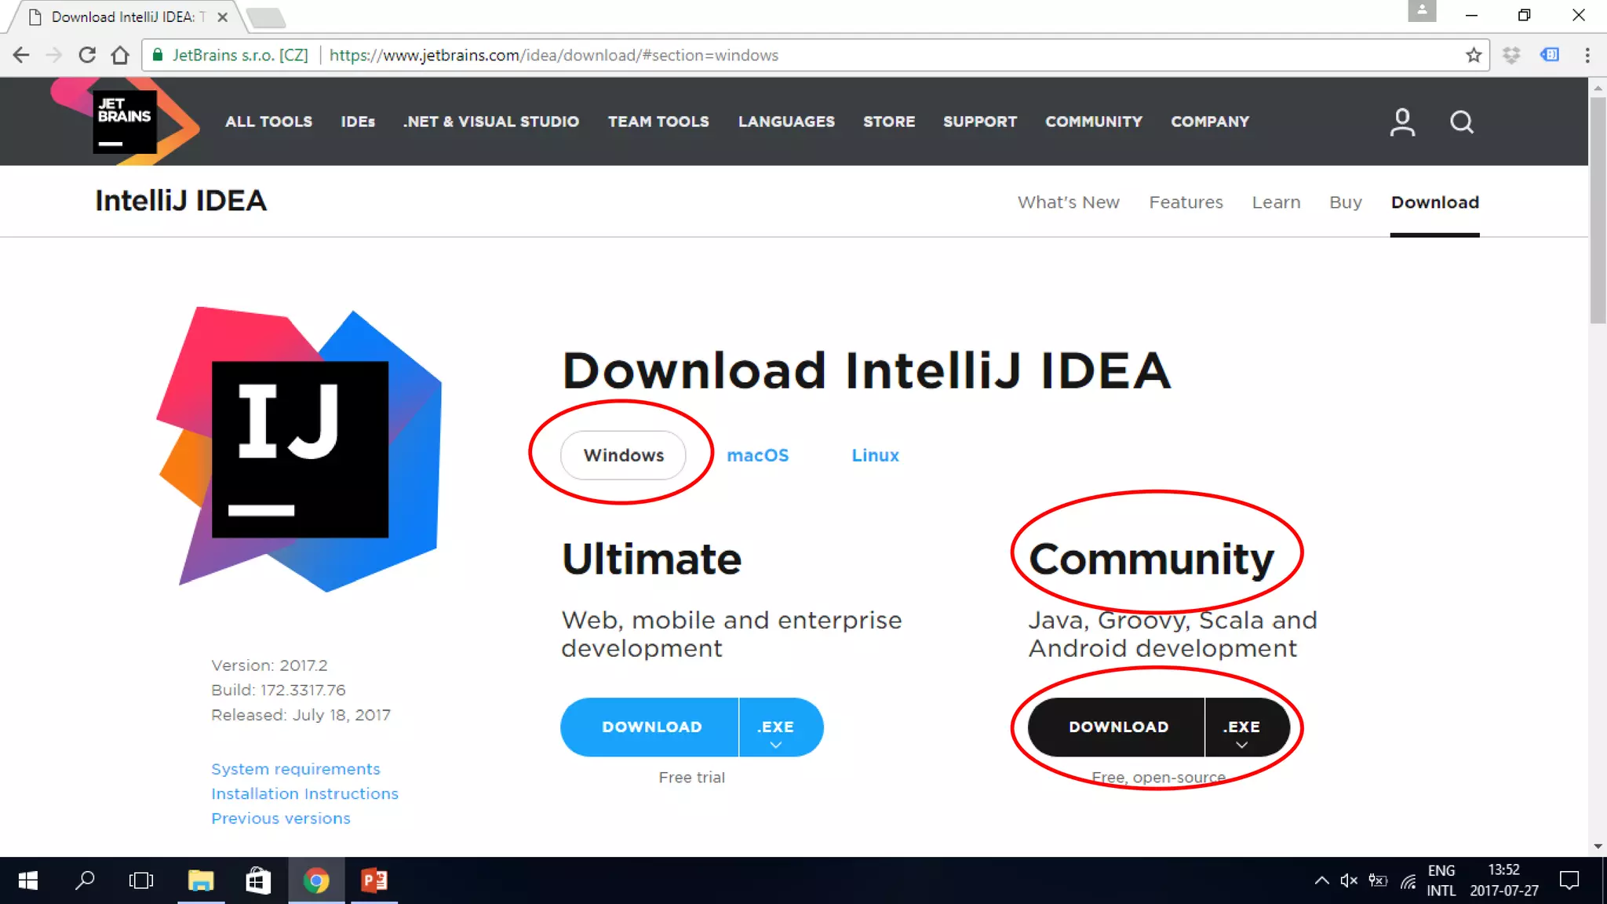The width and height of the screenshot is (1607, 904).
Task: Click the muted volume tray icon
Action: [x=1349, y=880]
